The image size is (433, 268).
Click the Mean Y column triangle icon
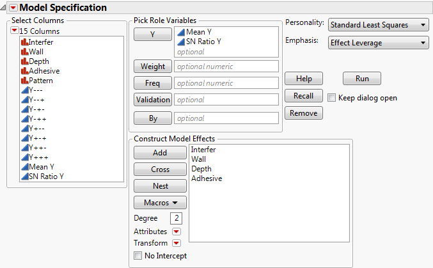tap(24, 167)
